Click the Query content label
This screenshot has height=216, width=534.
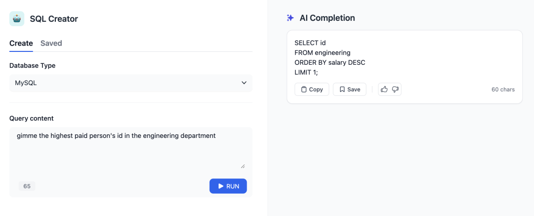(32, 118)
